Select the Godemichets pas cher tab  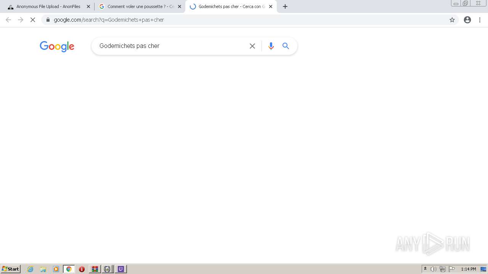231,6
